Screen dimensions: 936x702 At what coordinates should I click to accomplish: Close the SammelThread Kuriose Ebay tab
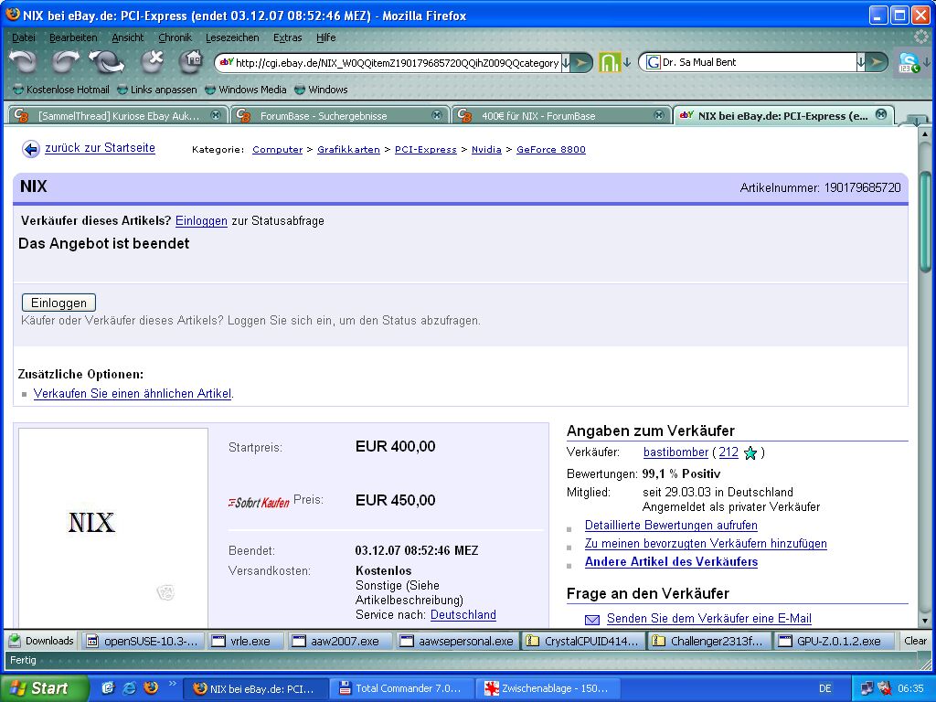coord(216,115)
